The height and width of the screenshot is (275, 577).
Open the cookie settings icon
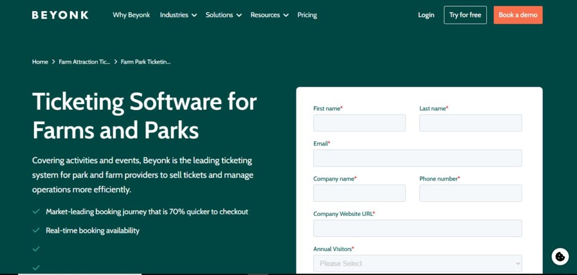pos(560,256)
